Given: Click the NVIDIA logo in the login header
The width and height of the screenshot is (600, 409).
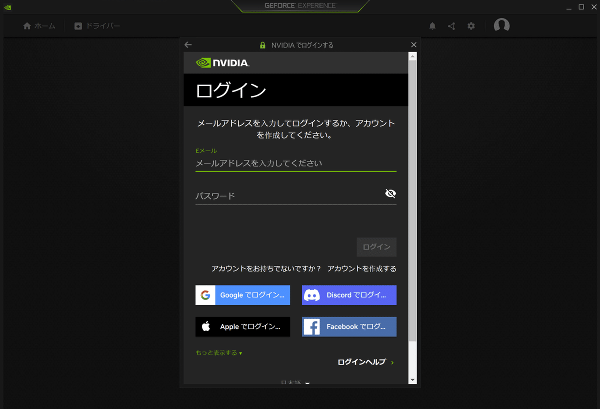Looking at the screenshot, I should tap(222, 62).
